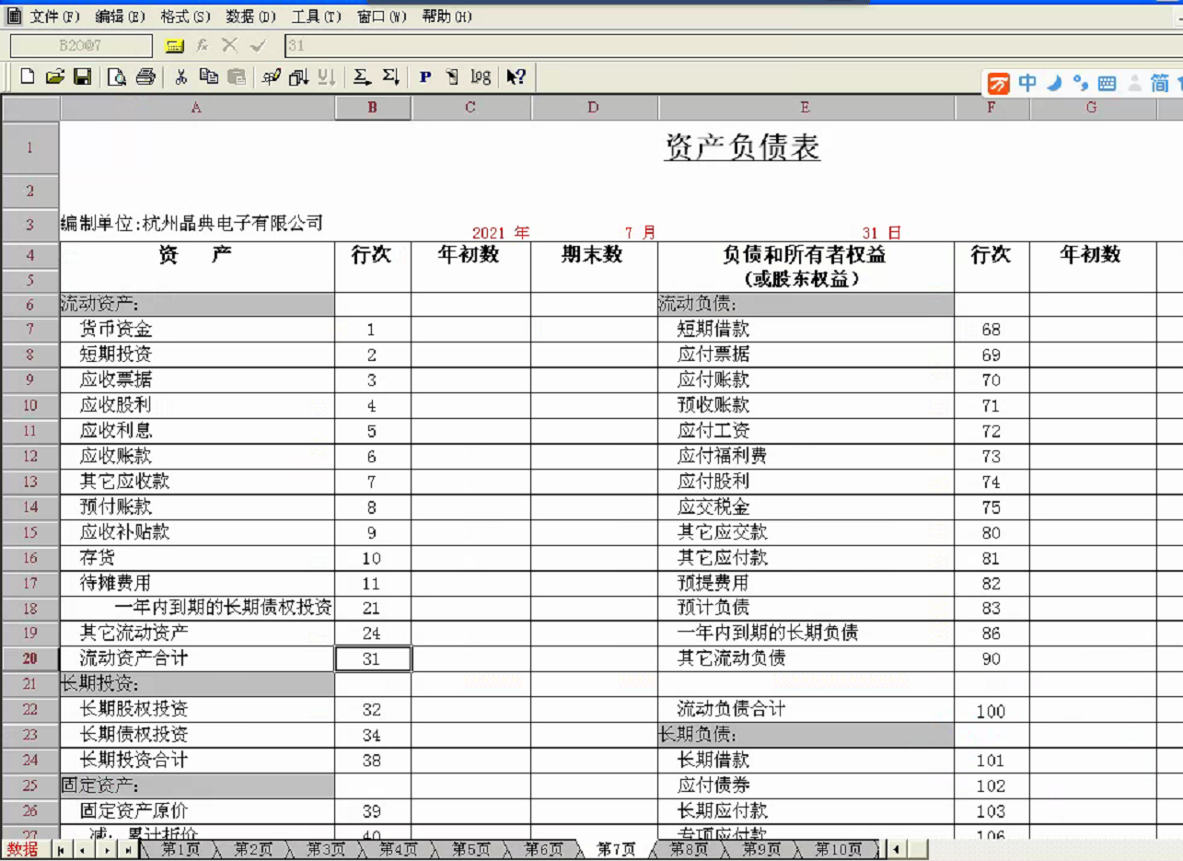Open the 窗口(W) menu
This screenshot has width=1183, height=861.
[381, 17]
